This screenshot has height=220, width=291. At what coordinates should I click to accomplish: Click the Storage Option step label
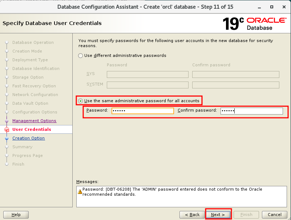28,77
